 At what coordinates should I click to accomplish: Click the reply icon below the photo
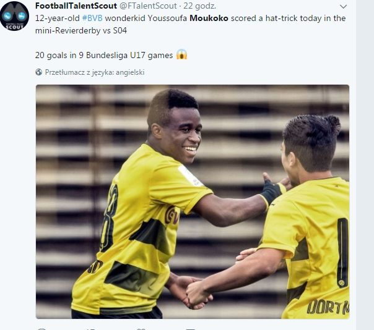pos(42,329)
